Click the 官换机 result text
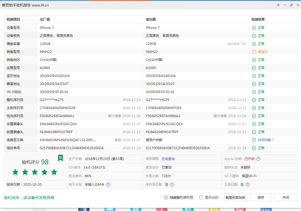Screen dimensions: 301x211 click(x=263, y=52)
